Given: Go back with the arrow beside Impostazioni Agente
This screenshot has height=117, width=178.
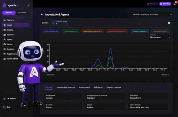Looking at the screenshot, I should (x=42, y=14).
